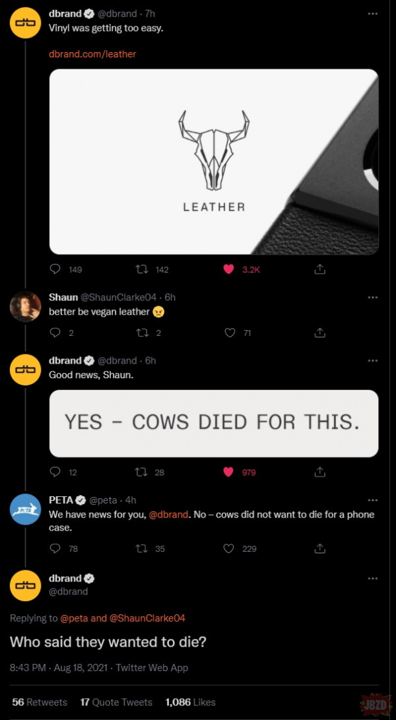
Task: Retweet the 'Vinyl was getting too easy' tweet
Action: tap(141, 269)
